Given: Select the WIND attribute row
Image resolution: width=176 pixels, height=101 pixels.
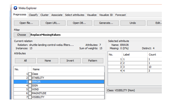Looking at the screenshot, I should coord(59,89).
